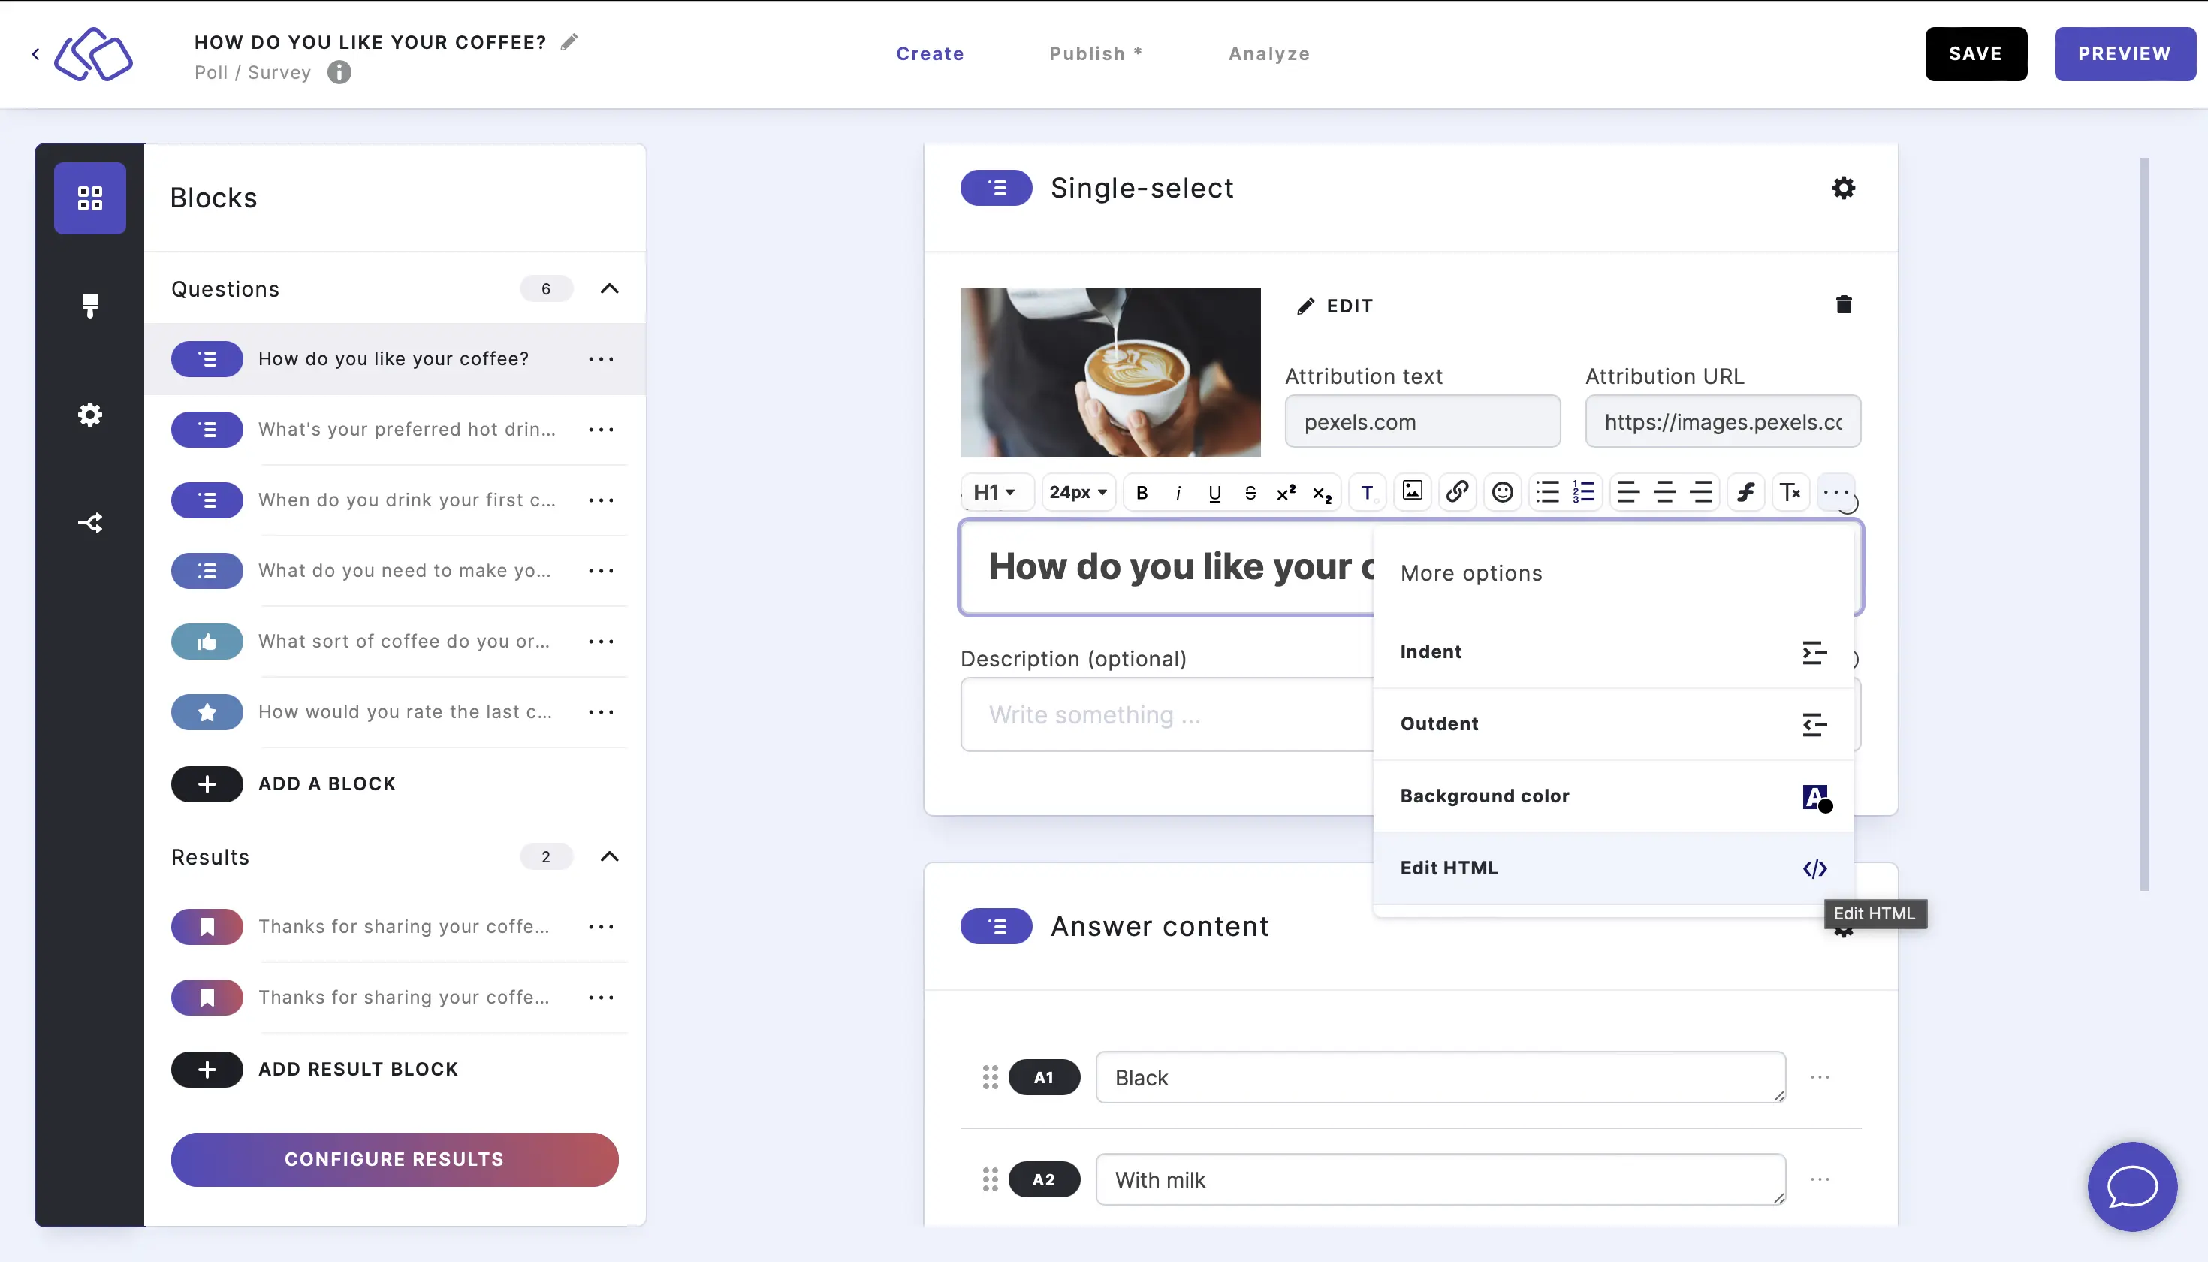Collapse the Questions section

coord(607,288)
